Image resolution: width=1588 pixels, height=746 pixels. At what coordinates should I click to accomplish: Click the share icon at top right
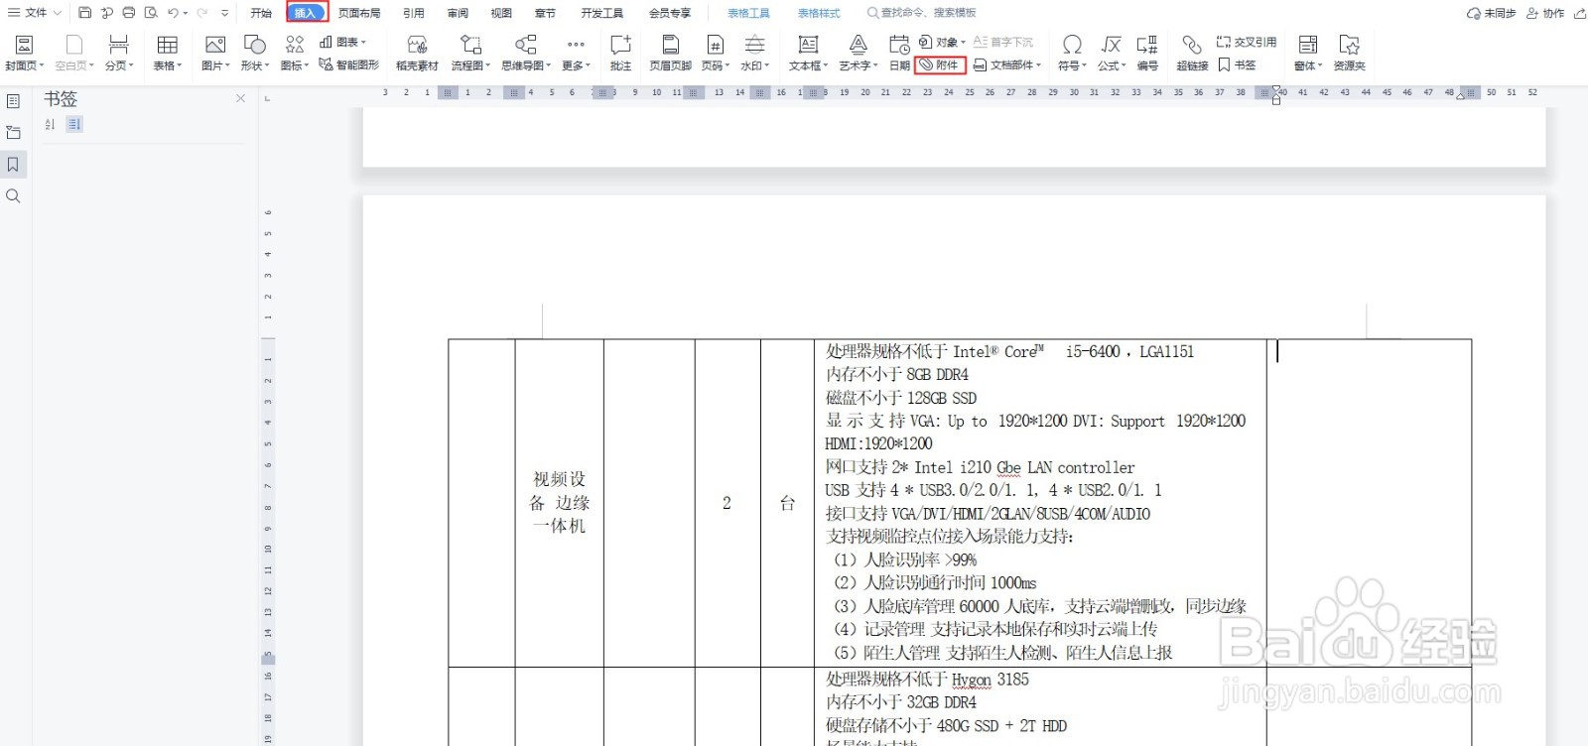[x=1579, y=13]
